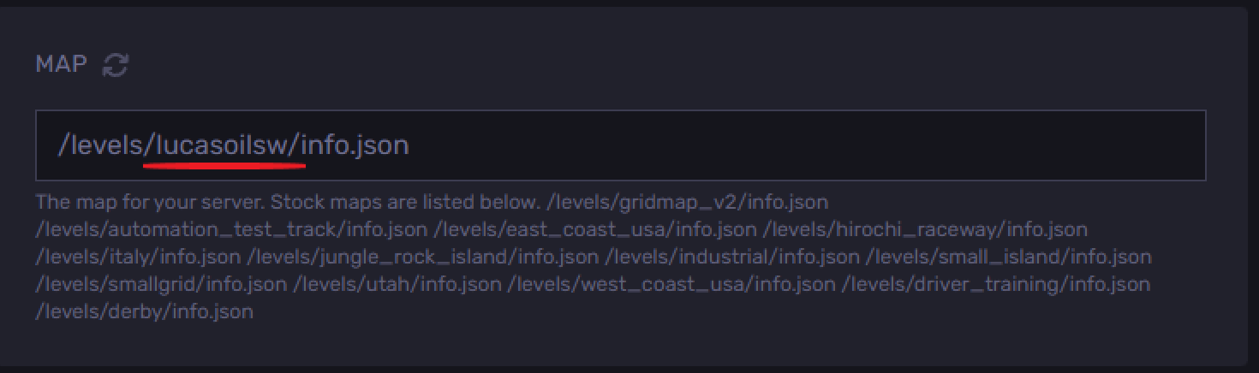
Task: Click the derby map path text
Action: click(144, 312)
